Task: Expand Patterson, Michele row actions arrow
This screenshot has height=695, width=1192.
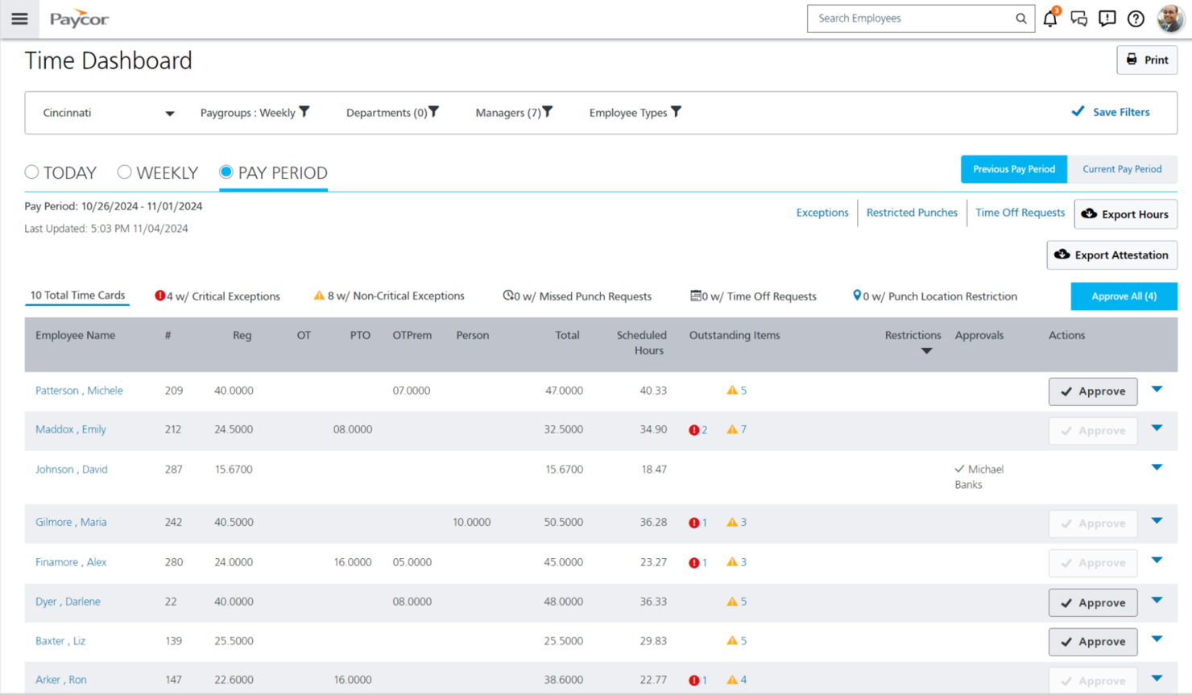Action: [x=1157, y=390]
